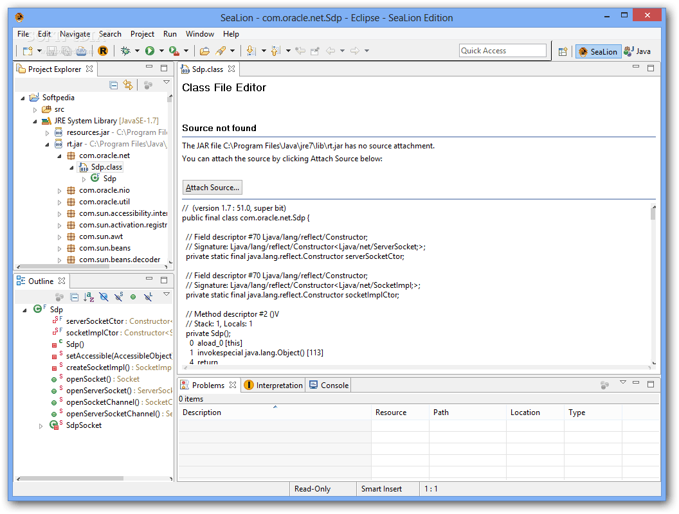Minimize the Outline view
Image resolution: width=679 pixels, height=514 pixels.
(149, 279)
